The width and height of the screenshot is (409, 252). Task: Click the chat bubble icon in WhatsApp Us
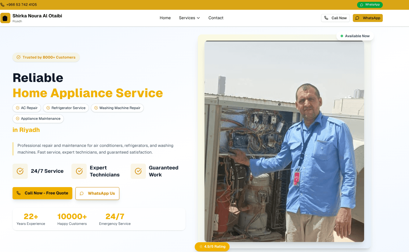(x=81, y=193)
